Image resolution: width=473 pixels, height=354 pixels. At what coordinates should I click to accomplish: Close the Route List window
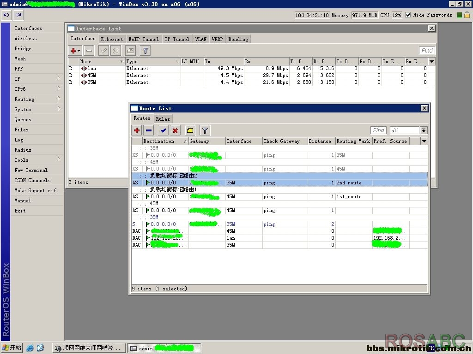[424, 108]
